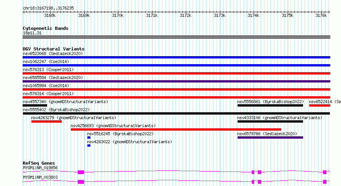Click the 3170k ruler tick label
The image size is (341, 186).
(118, 15)
